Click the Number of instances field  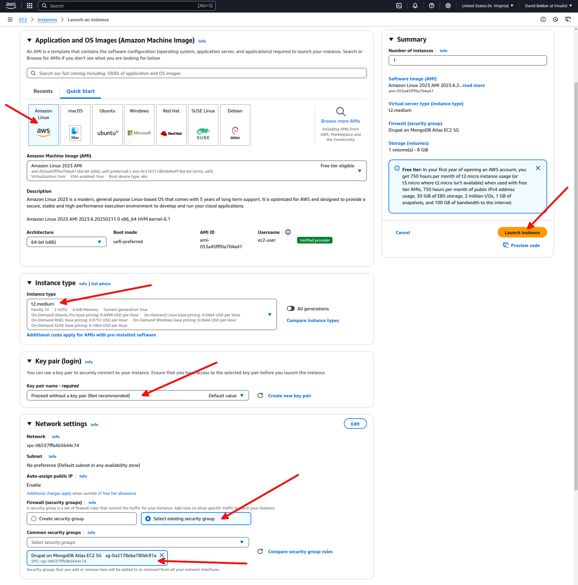pos(467,61)
